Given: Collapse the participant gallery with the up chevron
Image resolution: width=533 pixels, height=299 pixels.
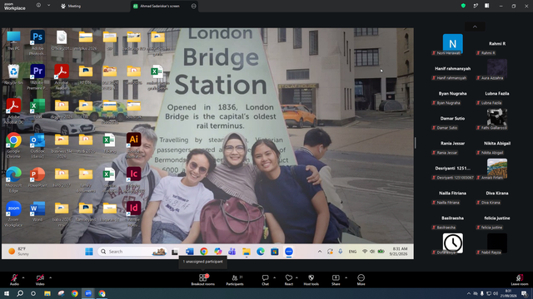Looking at the screenshot, I should click(475, 27).
